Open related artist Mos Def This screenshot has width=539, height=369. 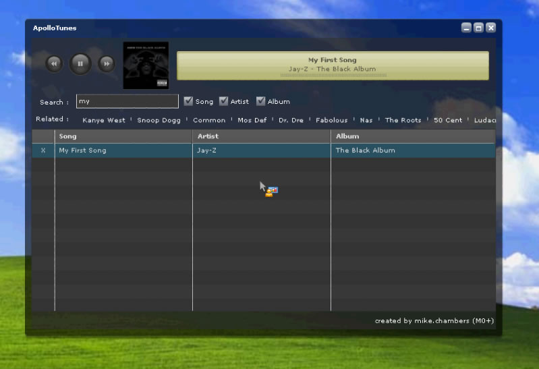coord(252,120)
